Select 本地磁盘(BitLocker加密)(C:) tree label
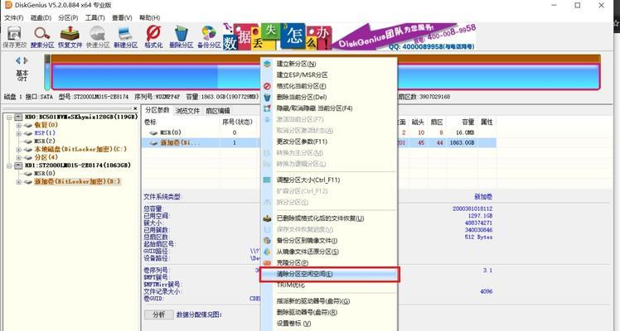The width and height of the screenshot is (620, 331). (x=80, y=149)
